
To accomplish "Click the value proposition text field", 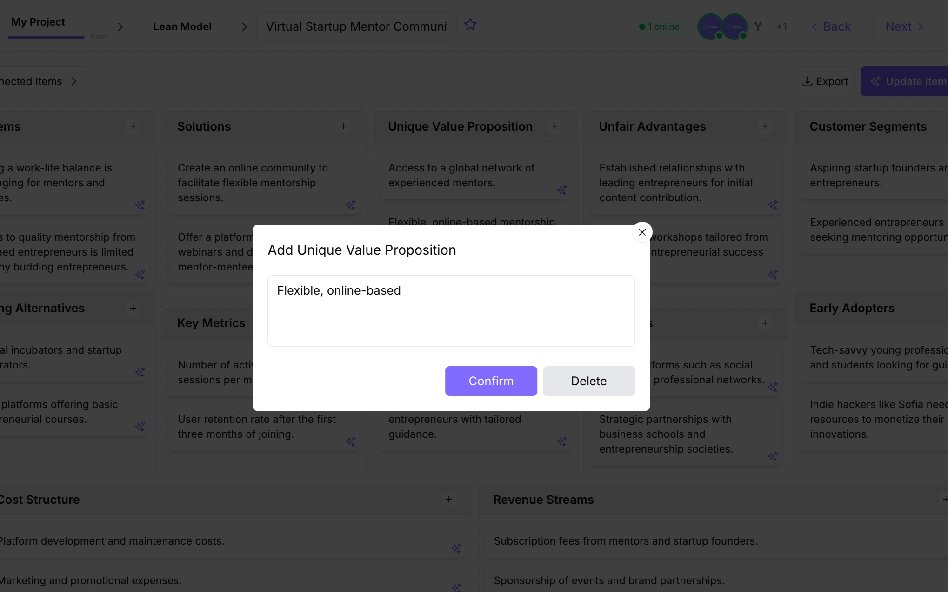I will click(451, 310).
